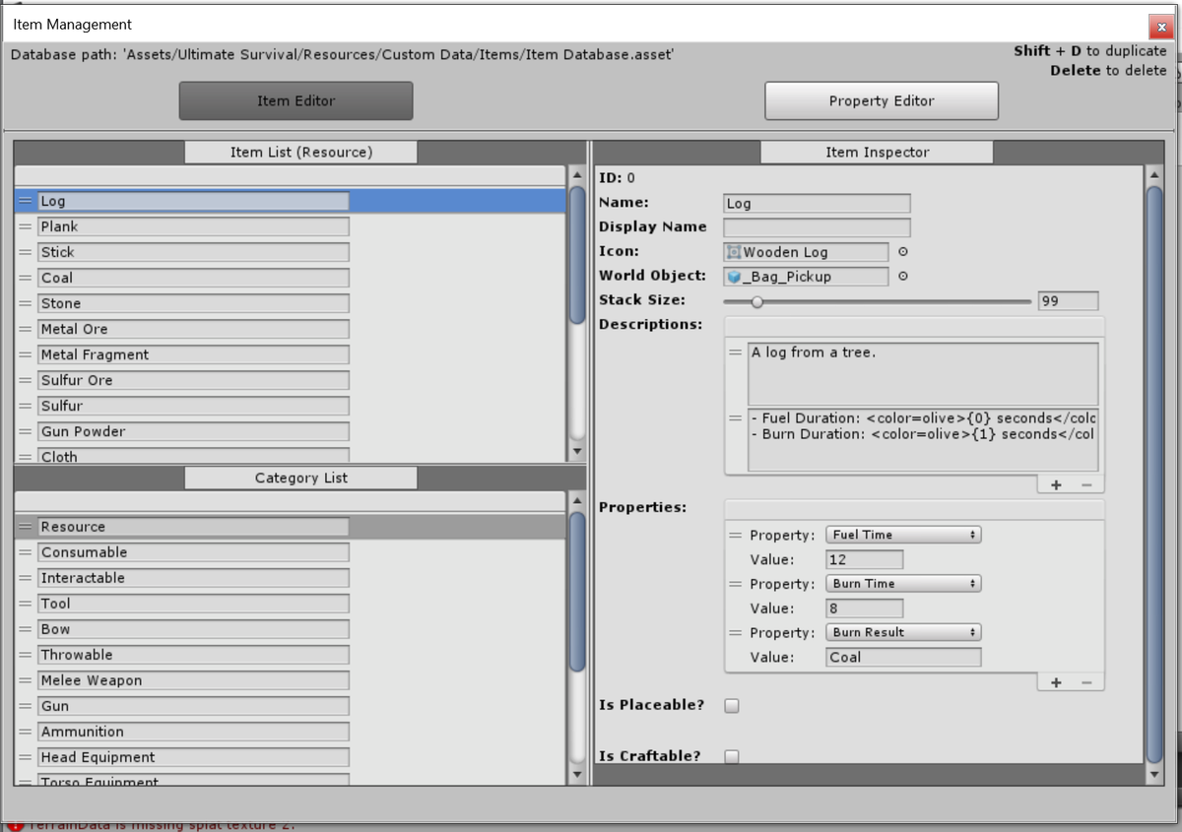This screenshot has width=1182, height=832.
Task: Grab the drag handle of the Burn Result property
Action: (735, 632)
